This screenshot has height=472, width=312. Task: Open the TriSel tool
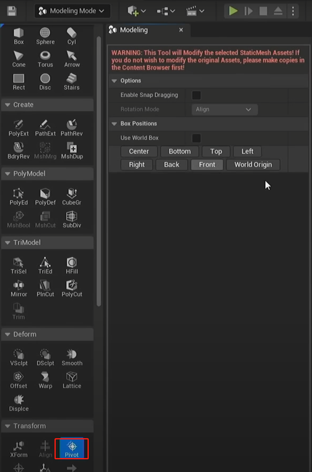(x=19, y=266)
